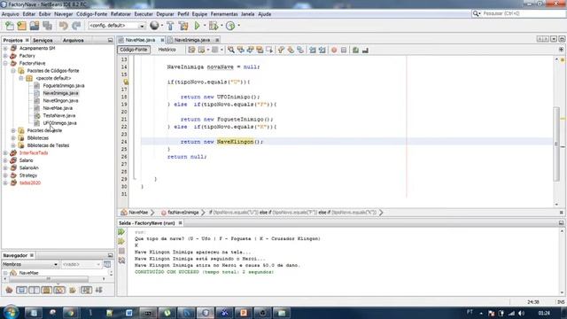
Task: Switch to the Arquivos tab
Action: [x=73, y=40]
